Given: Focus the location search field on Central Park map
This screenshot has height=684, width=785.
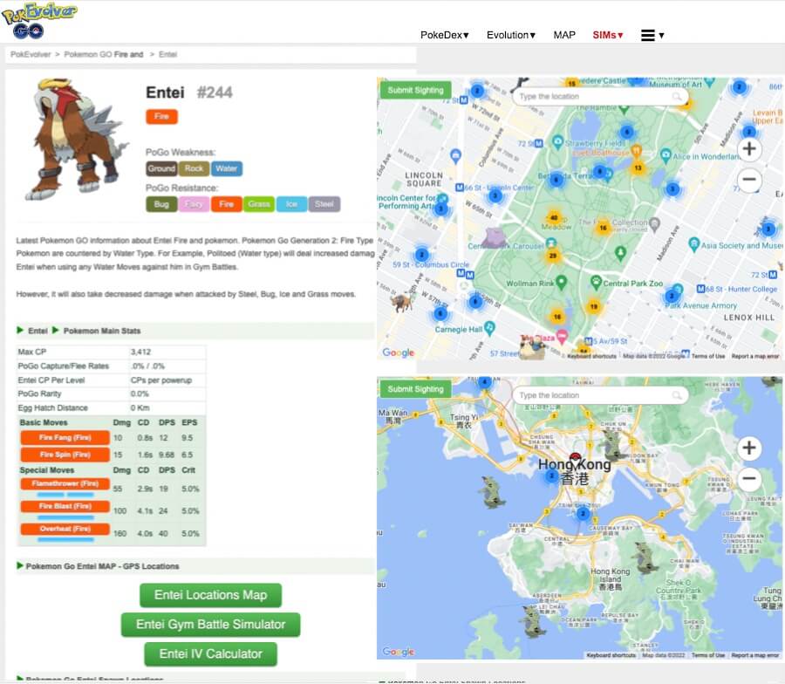Looking at the screenshot, I should click(x=600, y=96).
